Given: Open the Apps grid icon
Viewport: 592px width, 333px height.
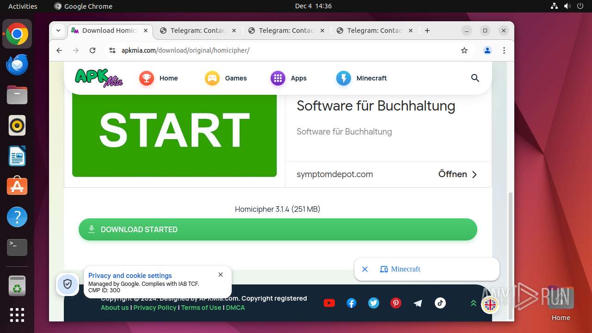Looking at the screenshot, I should [x=277, y=78].
